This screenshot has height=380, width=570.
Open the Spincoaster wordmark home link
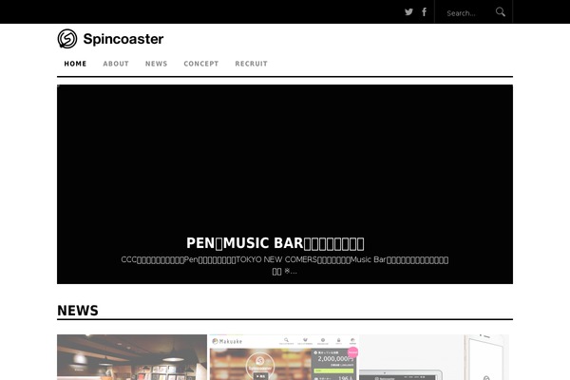pyautogui.click(x=123, y=39)
